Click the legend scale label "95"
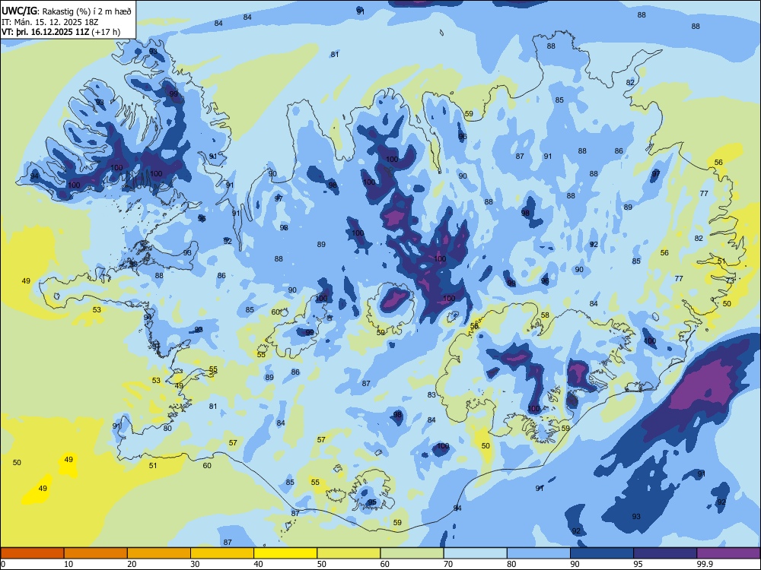This screenshot has height=570, width=761. coord(638,564)
